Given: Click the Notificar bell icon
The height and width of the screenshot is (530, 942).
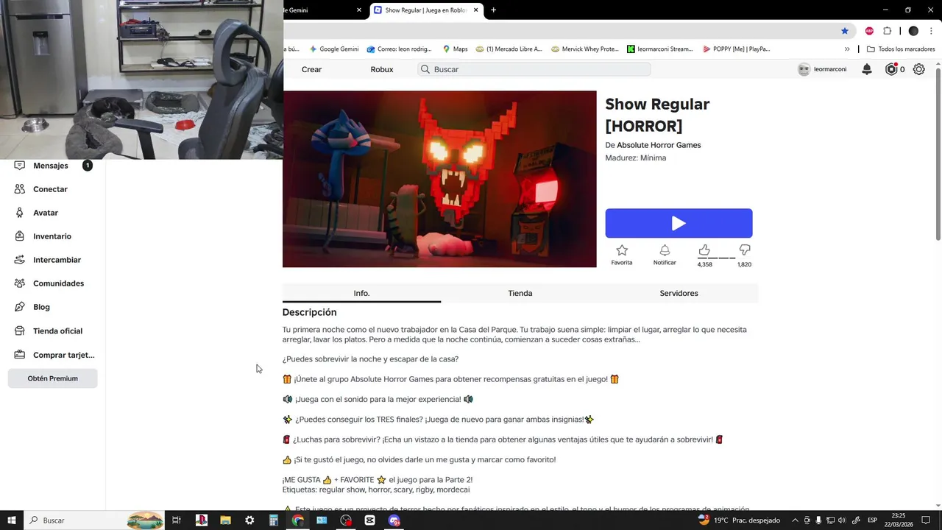Looking at the screenshot, I should point(665,250).
